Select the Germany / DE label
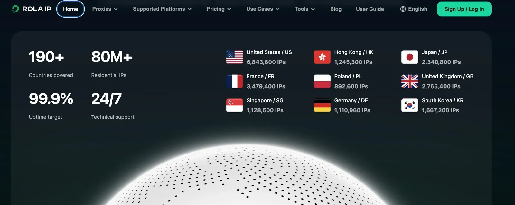Screen dimensions: 515x205 click(x=351, y=100)
